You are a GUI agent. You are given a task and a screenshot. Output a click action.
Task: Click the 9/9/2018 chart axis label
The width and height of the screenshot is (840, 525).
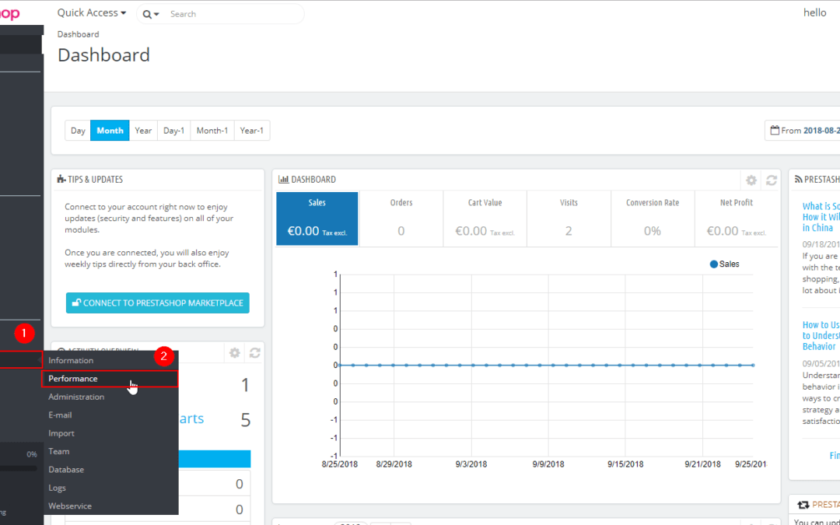(x=548, y=464)
